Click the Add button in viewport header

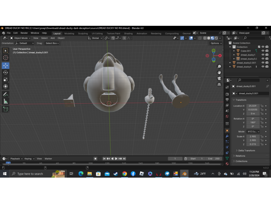pyautogui.click(x=53, y=38)
